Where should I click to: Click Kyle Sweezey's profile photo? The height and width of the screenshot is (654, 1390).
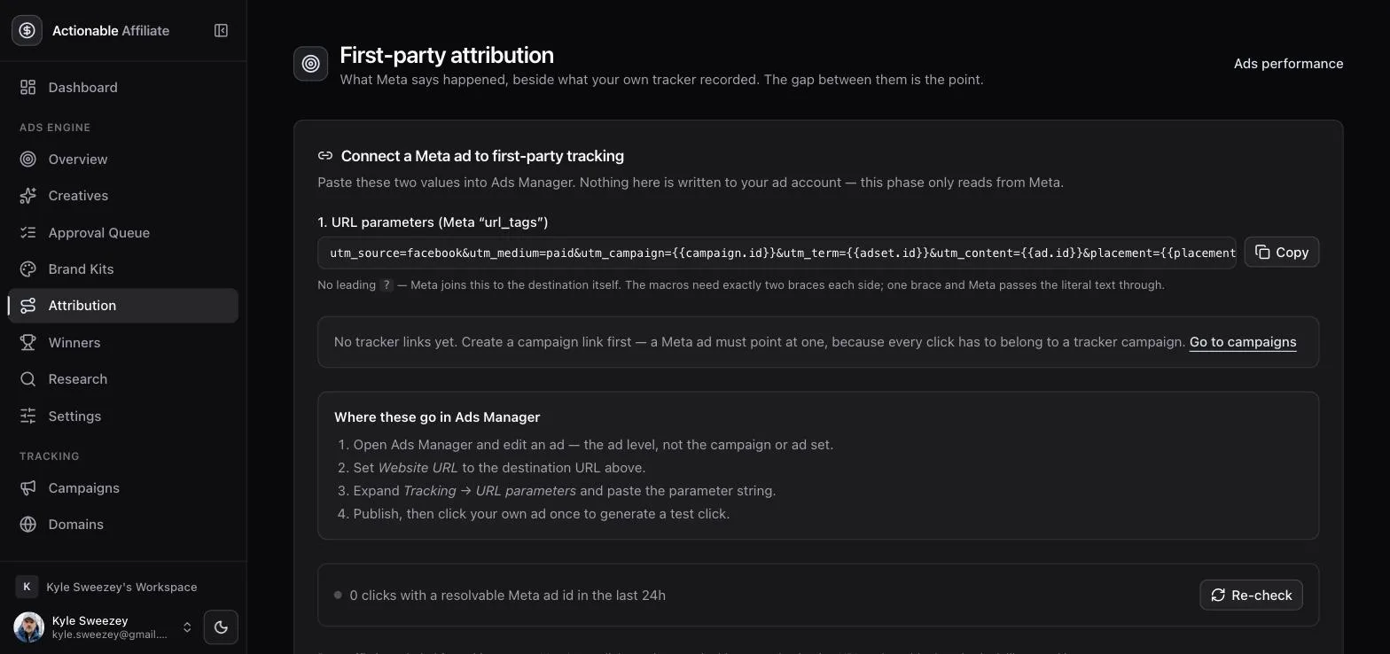(28, 627)
